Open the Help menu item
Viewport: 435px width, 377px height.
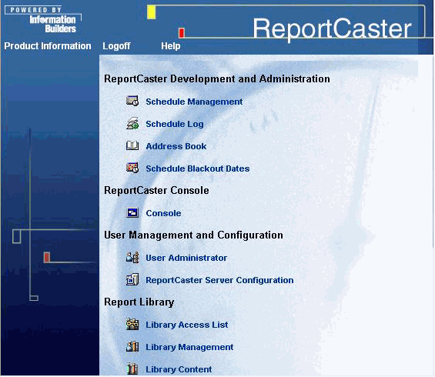tap(171, 45)
